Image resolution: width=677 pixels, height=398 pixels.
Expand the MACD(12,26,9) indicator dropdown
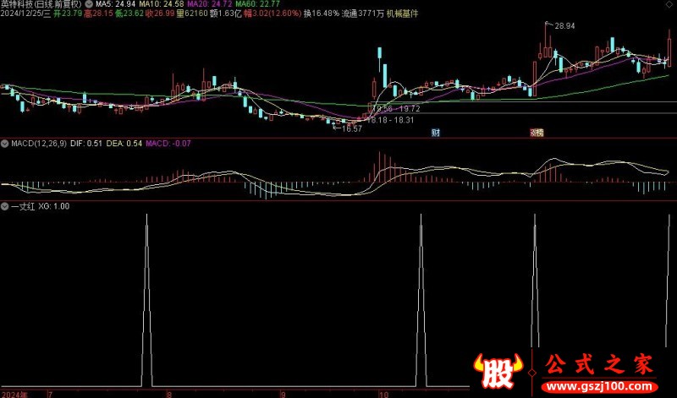pyautogui.click(x=5, y=144)
